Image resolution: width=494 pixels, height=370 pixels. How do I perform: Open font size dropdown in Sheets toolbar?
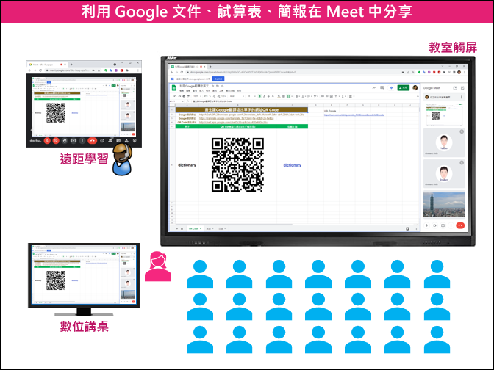(251, 96)
